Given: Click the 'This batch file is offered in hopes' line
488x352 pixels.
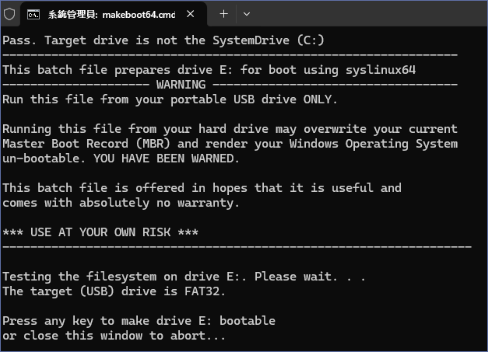Looking at the screenshot, I should [x=202, y=187].
